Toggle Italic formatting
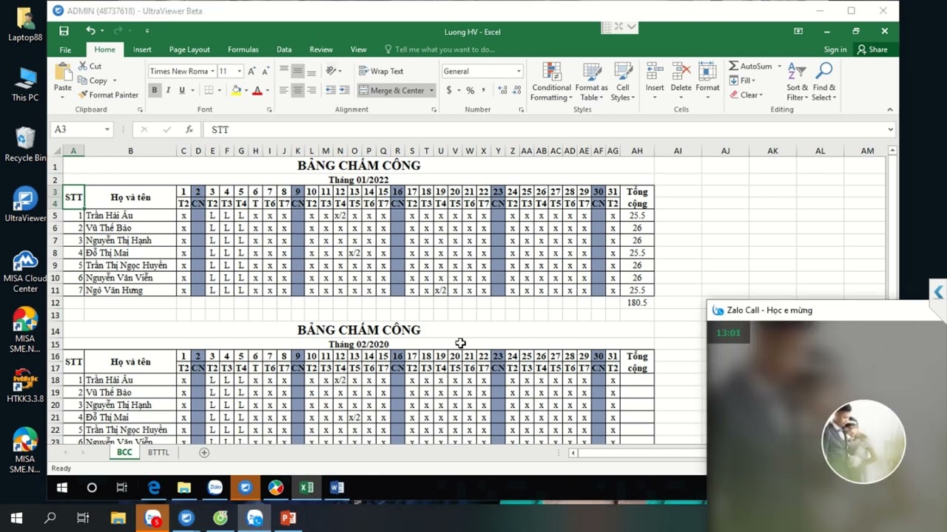This screenshot has height=532, width=947. (168, 90)
